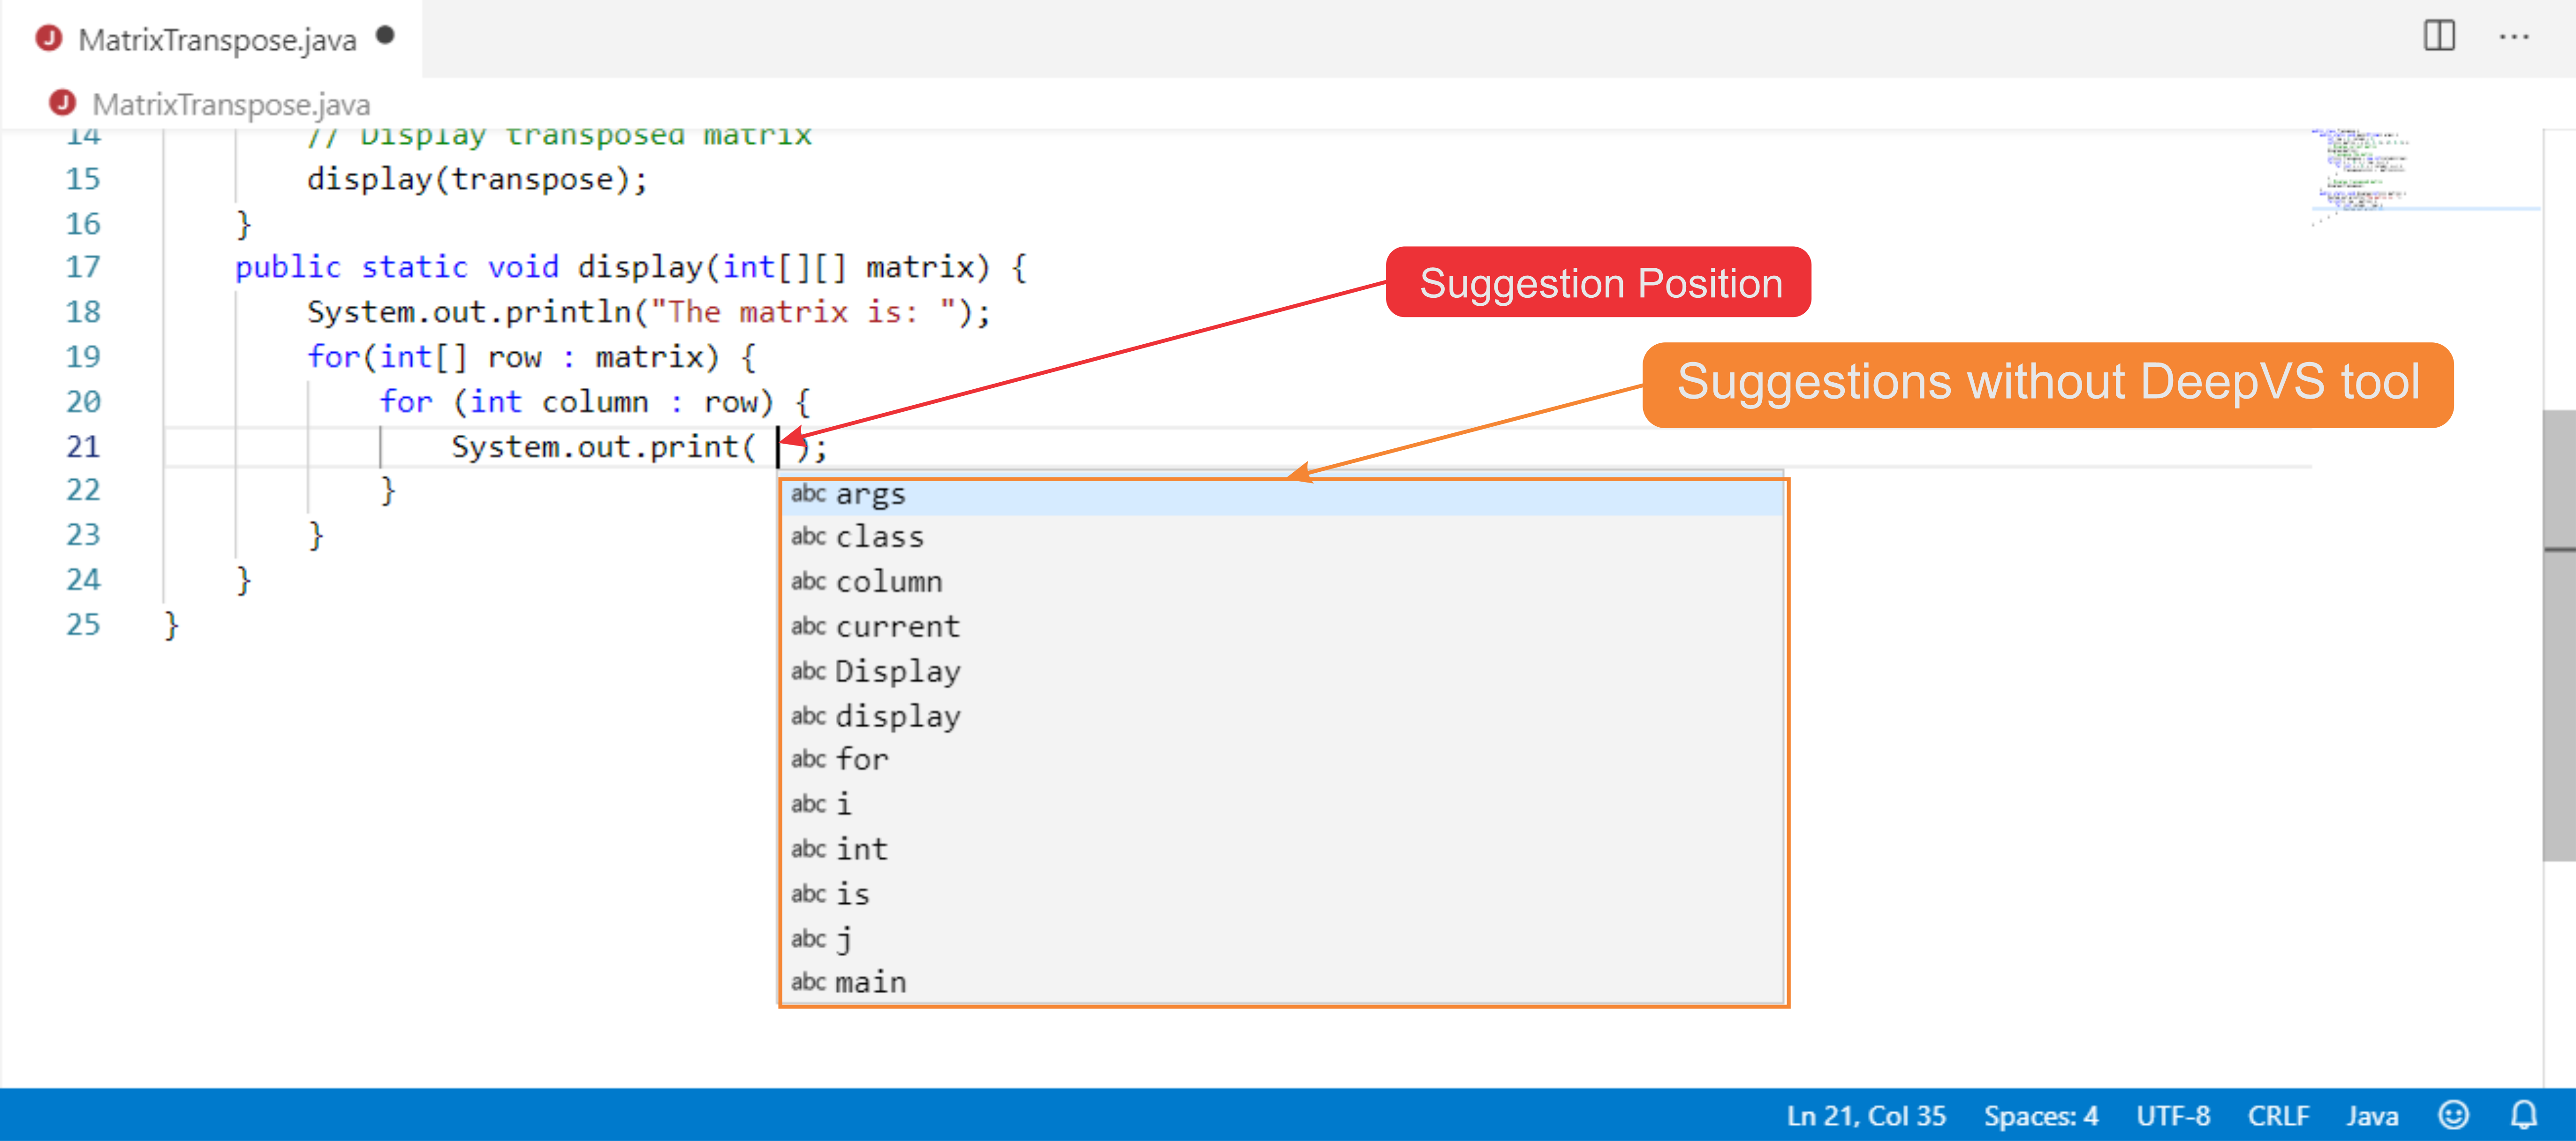The image size is (2576, 1141).
Task: Click line number 21
Action: click(x=83, y=446)
